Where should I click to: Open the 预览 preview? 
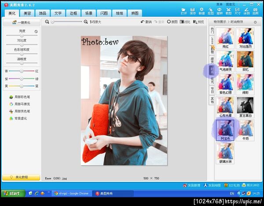click(198, 22)
